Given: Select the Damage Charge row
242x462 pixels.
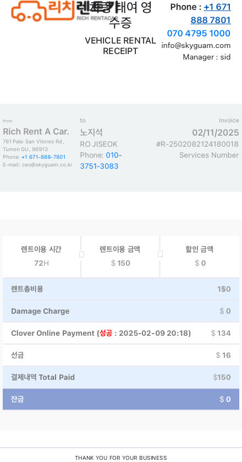Looking at the screenshot, I should (x=121, y=311).
